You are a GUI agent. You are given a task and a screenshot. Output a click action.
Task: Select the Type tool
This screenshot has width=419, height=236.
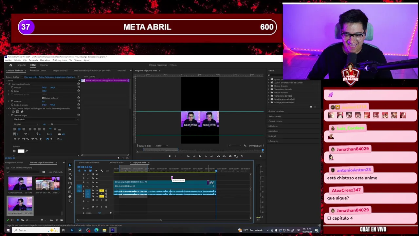70,201
